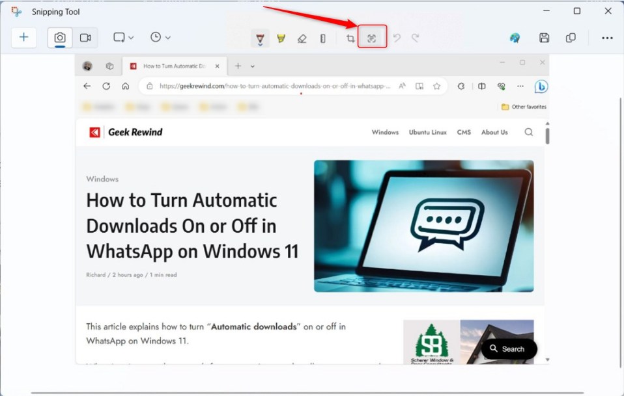Click the '1 min read' text

click(x=163, y=275)
